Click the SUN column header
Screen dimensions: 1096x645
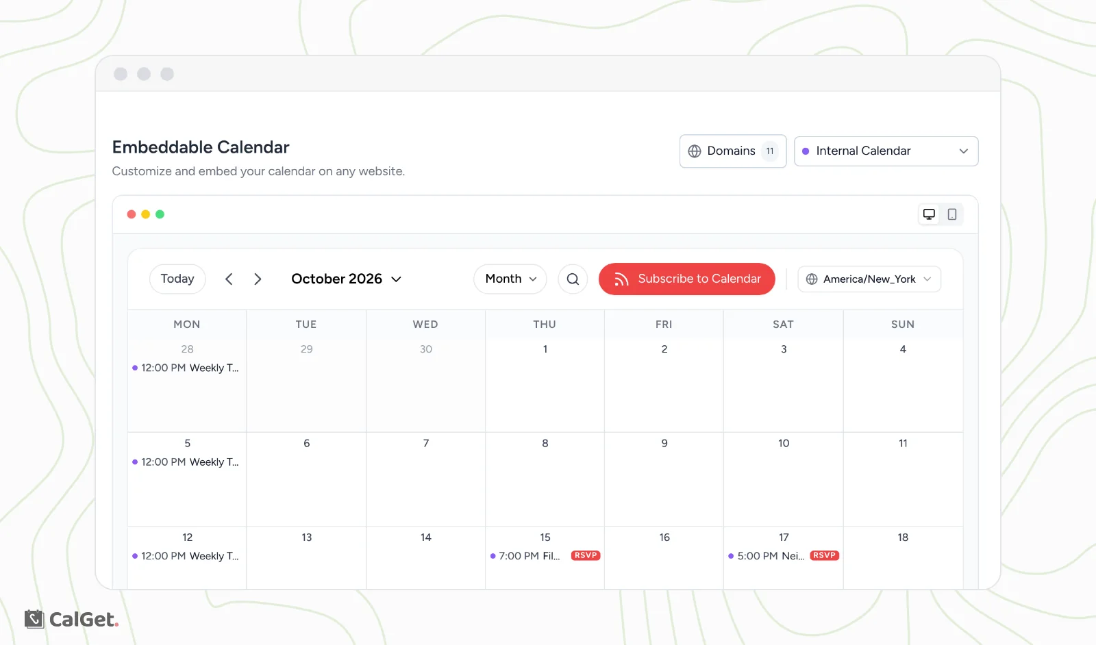903,325
